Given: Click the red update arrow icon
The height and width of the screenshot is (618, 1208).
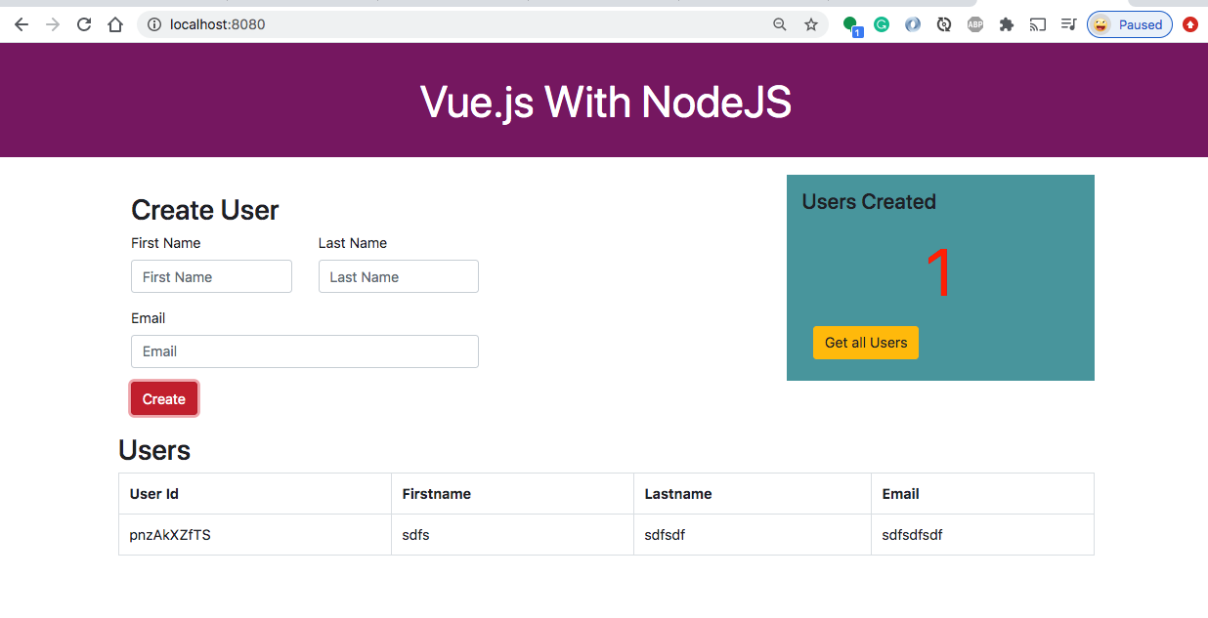Looking at the screenshot, I should point(1190,24).
